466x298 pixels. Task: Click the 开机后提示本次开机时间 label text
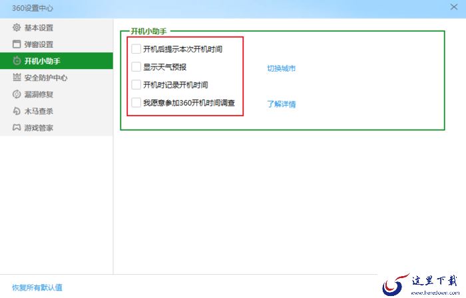(183, 49)
